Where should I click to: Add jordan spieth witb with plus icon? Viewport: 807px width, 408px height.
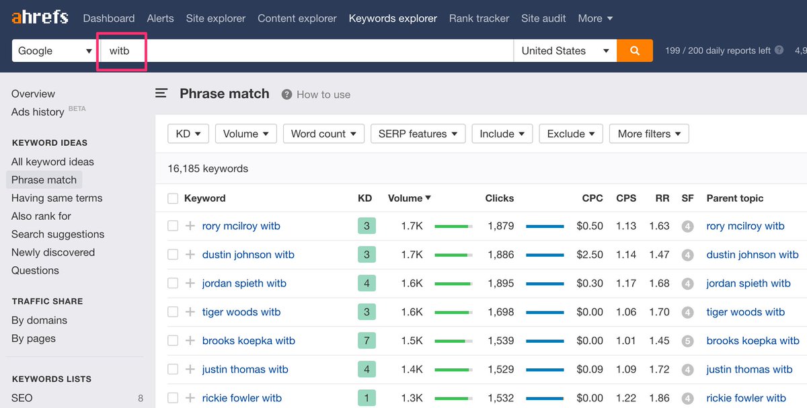[x=190, y=284]
